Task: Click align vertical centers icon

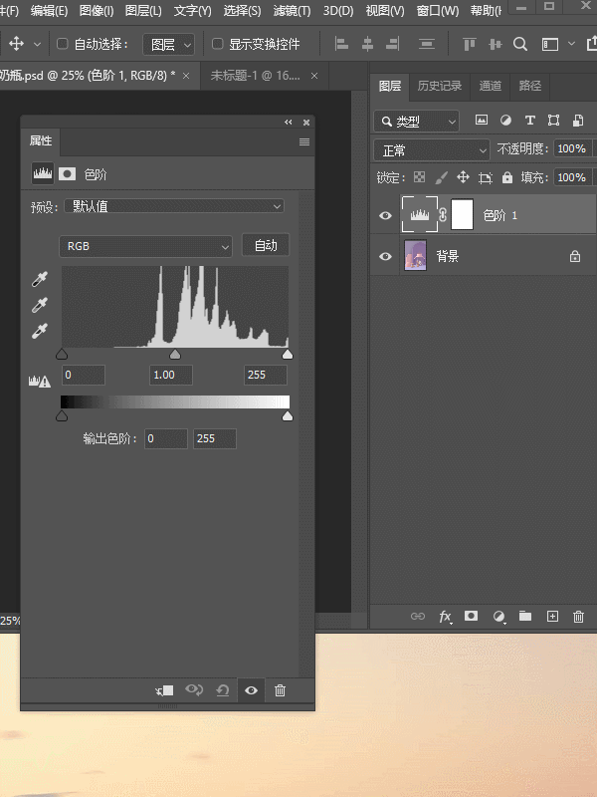Action: point(495,44)
